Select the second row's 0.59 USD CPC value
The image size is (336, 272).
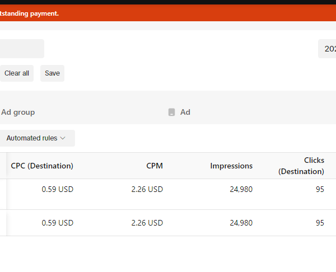58,223
